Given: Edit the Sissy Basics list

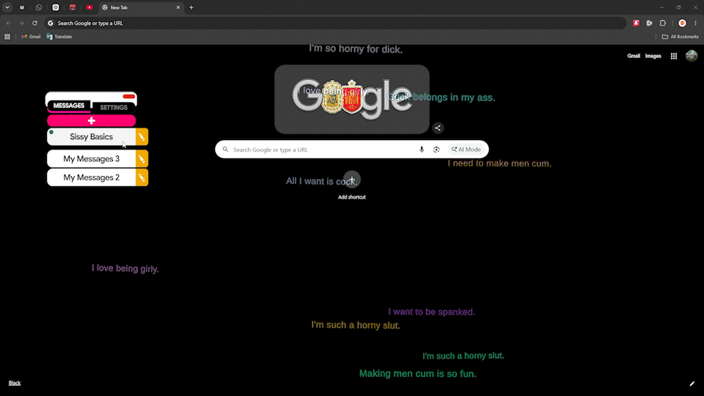Looking at the screenshot, I should click(142, 137).
